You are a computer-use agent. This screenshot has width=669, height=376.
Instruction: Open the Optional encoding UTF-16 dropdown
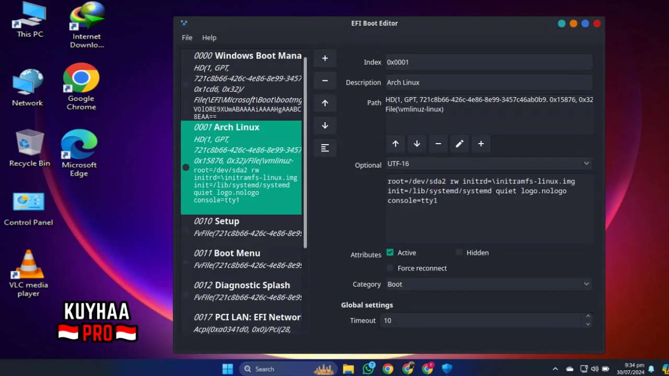click(x=489, y=163)
